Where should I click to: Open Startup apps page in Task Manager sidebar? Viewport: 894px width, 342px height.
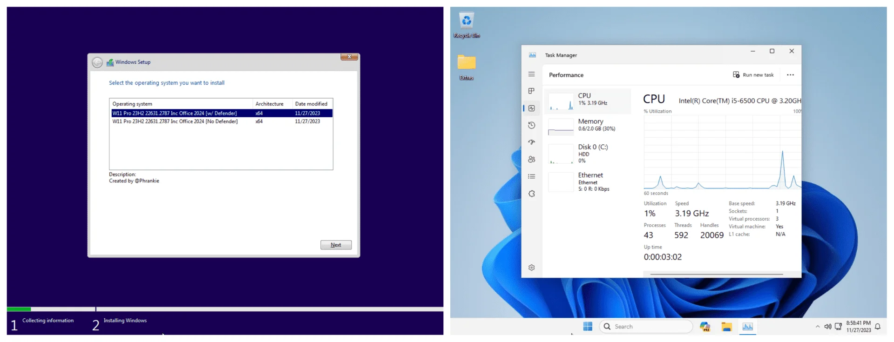pos(532,142)
